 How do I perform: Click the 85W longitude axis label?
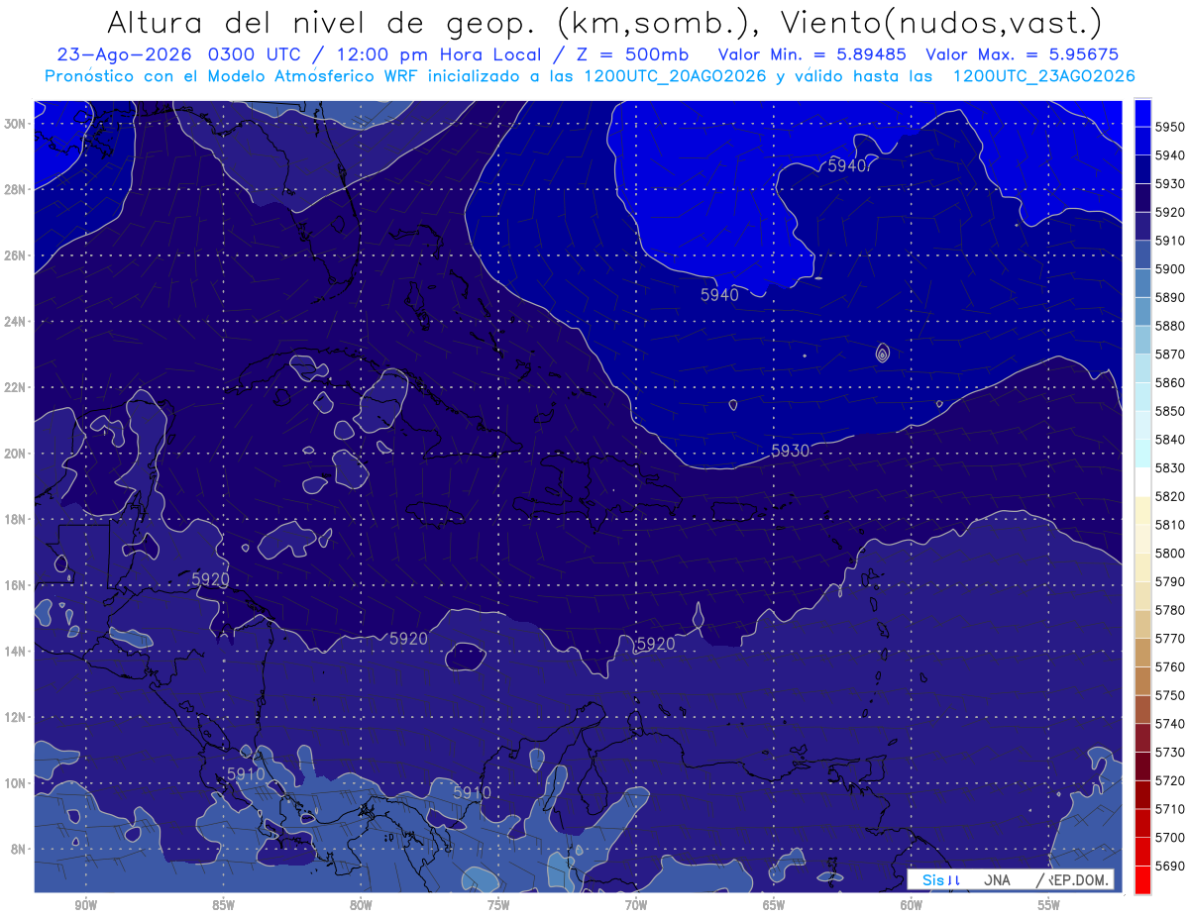(224, 905)
